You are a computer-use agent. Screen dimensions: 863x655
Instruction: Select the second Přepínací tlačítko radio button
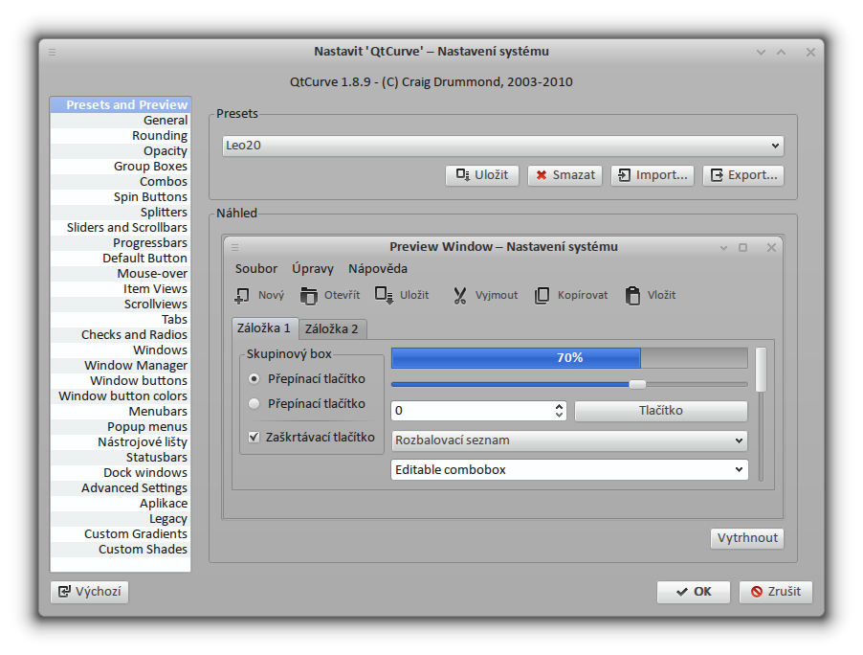[x=254, y=404]
